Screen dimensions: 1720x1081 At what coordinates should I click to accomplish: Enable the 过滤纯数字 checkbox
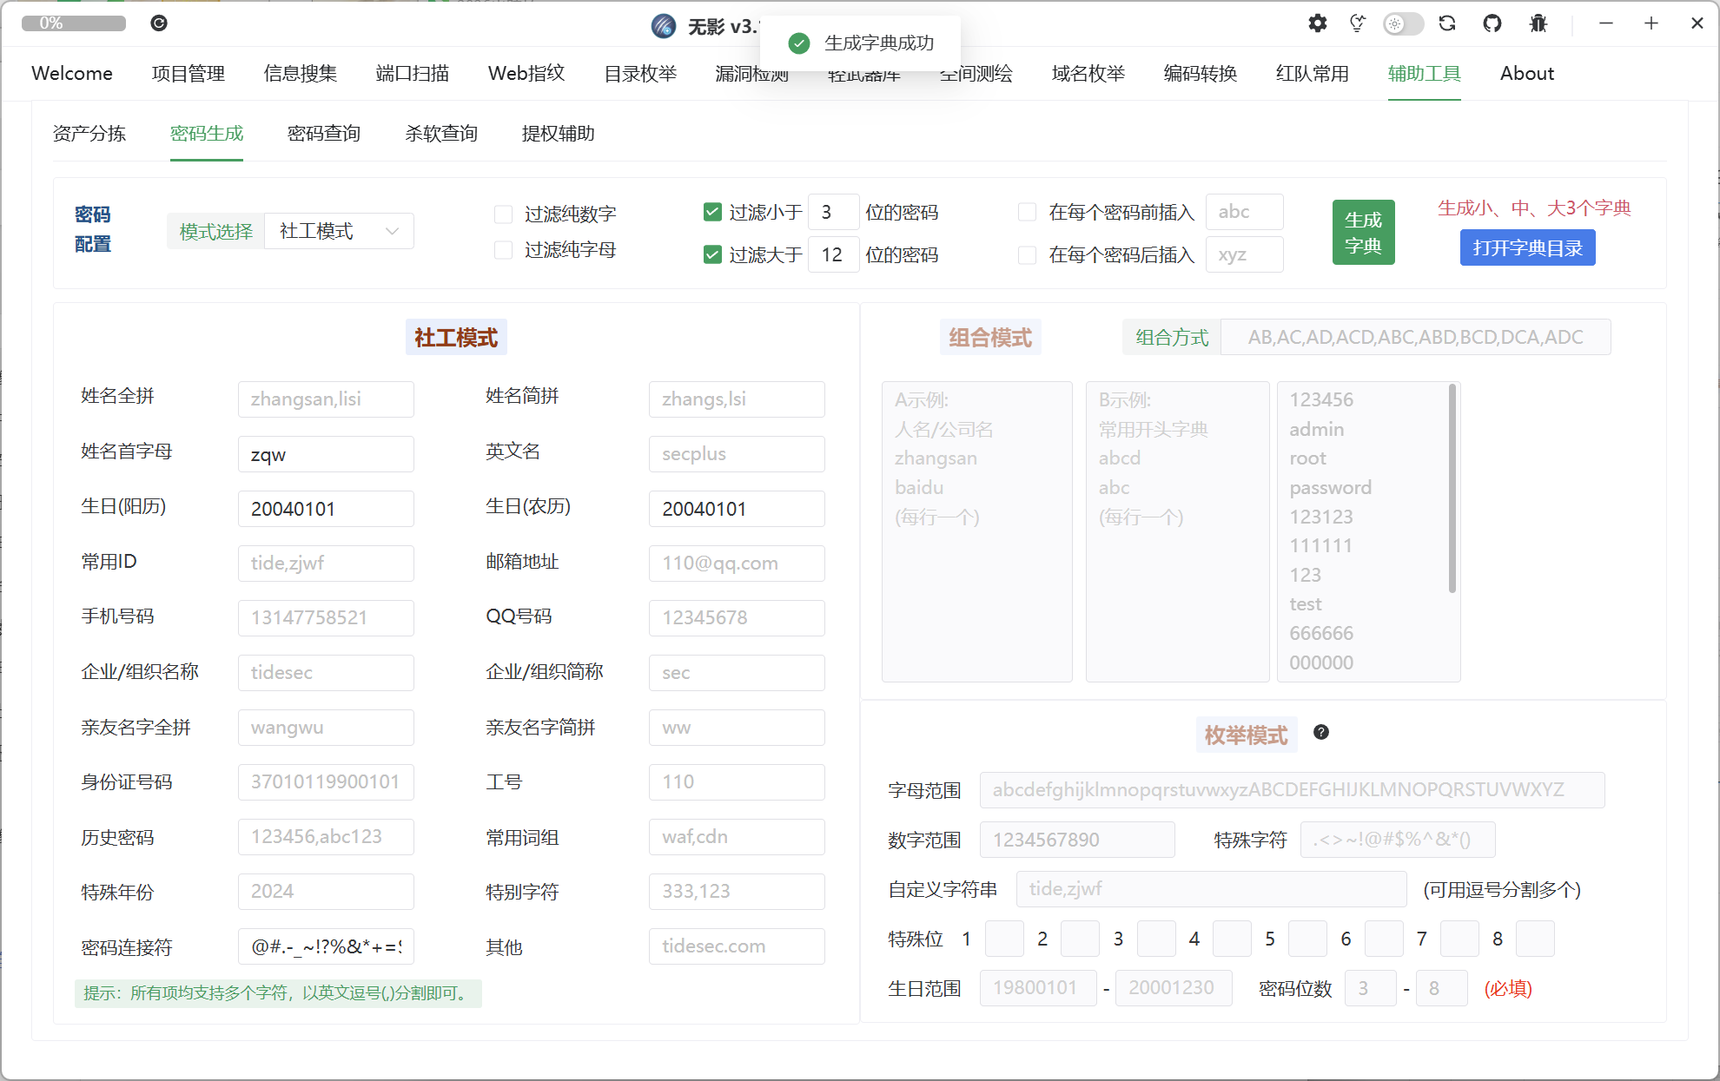[x=503, y=214]
